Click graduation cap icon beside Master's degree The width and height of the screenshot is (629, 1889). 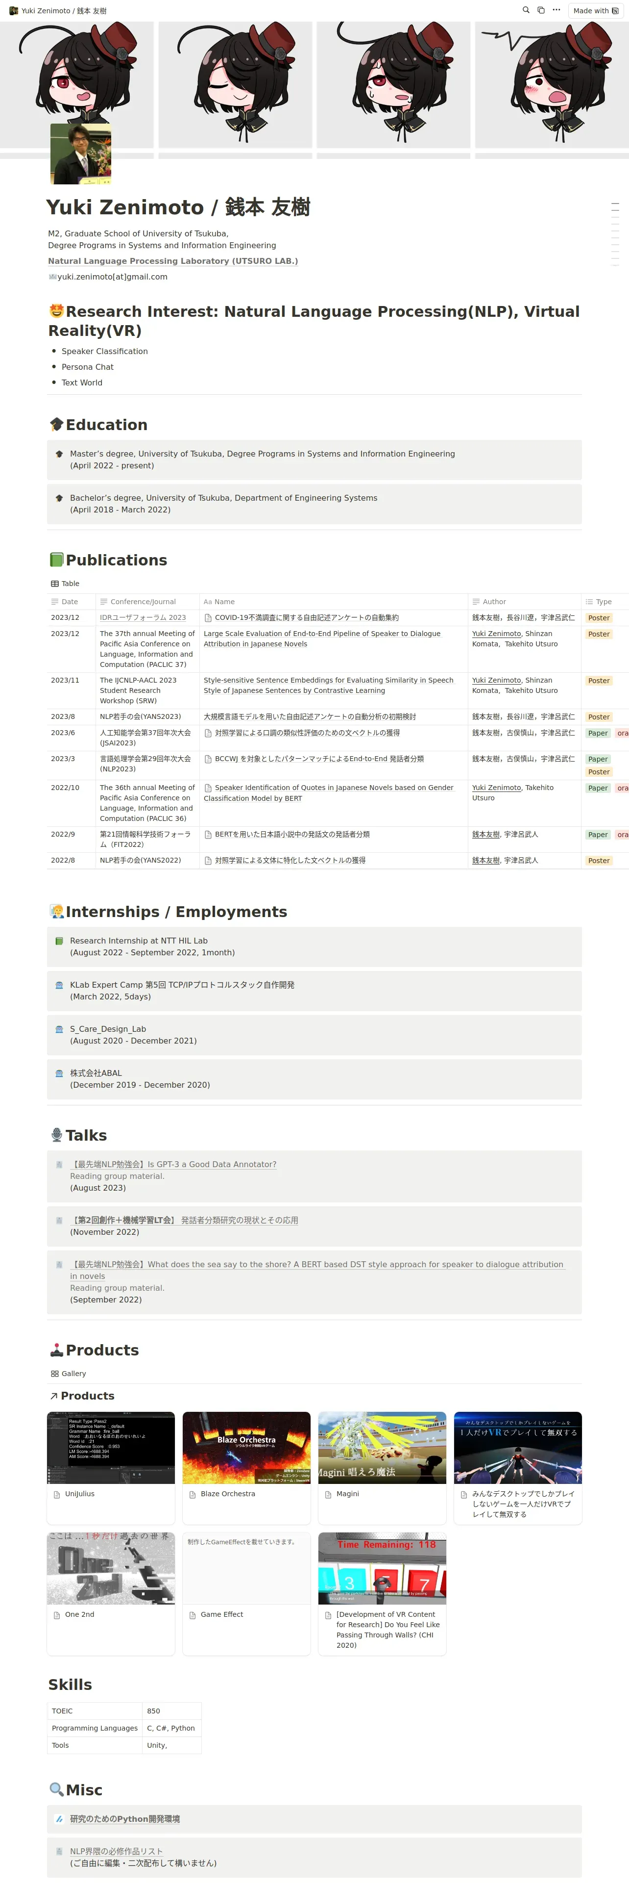coord(59,454)
